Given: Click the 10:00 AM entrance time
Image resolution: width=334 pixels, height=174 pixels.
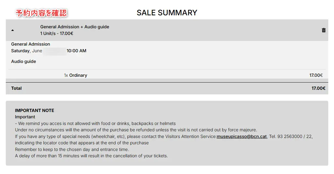Looking at the screenshot, I should point(76,51).
